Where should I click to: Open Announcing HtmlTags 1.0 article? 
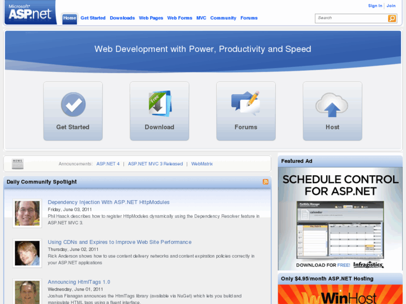pyautogui.click(x=79, y=282)
